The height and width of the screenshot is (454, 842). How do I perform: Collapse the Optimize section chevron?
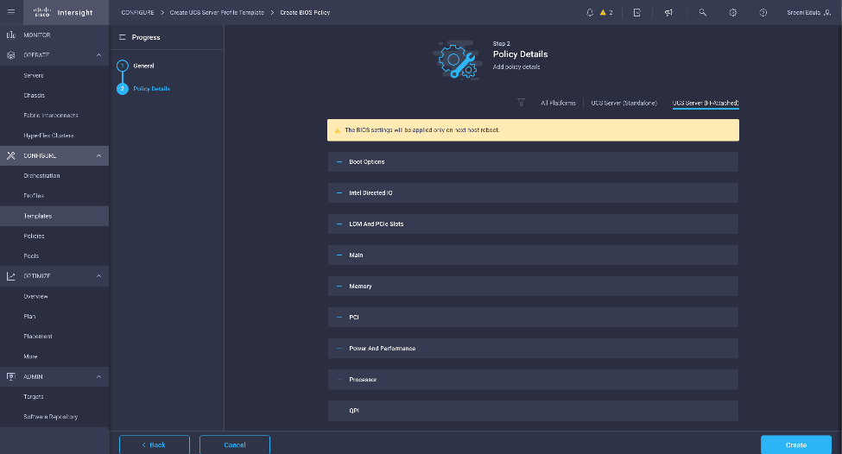[x=98, y=276]
